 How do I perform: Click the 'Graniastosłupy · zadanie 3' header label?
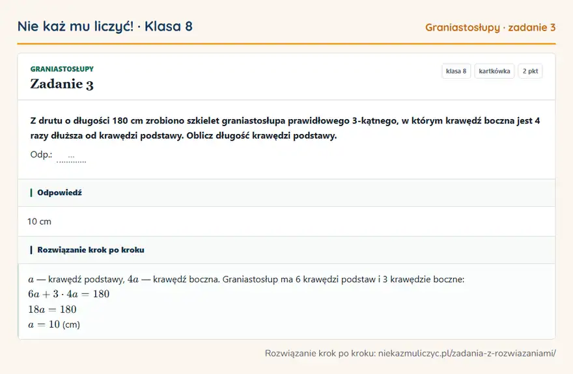point(490,28)
